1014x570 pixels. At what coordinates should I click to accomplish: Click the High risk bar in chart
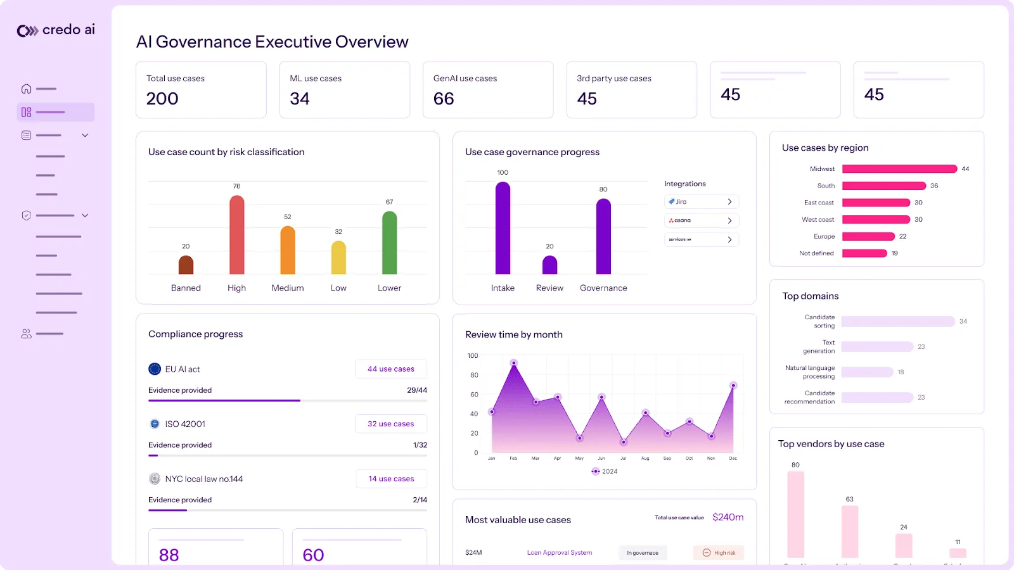(x=237, y=234)
